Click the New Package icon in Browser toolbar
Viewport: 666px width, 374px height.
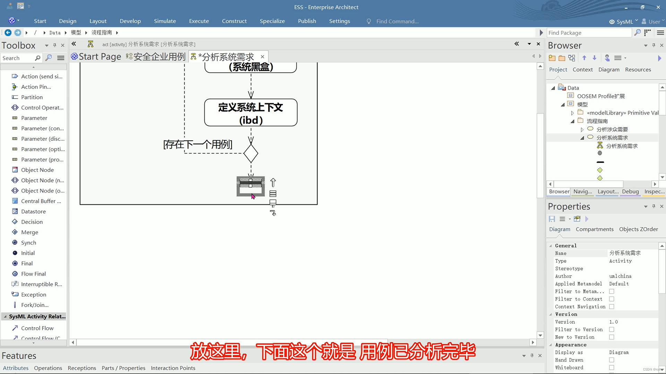pos(552,58)
